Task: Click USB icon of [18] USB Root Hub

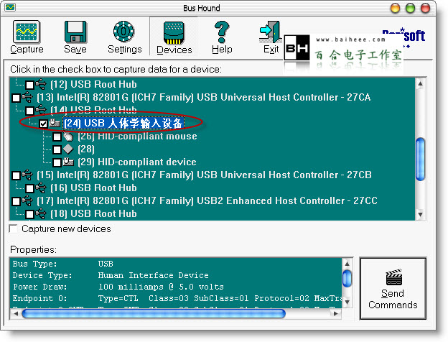Action: [x=41, y=213]
